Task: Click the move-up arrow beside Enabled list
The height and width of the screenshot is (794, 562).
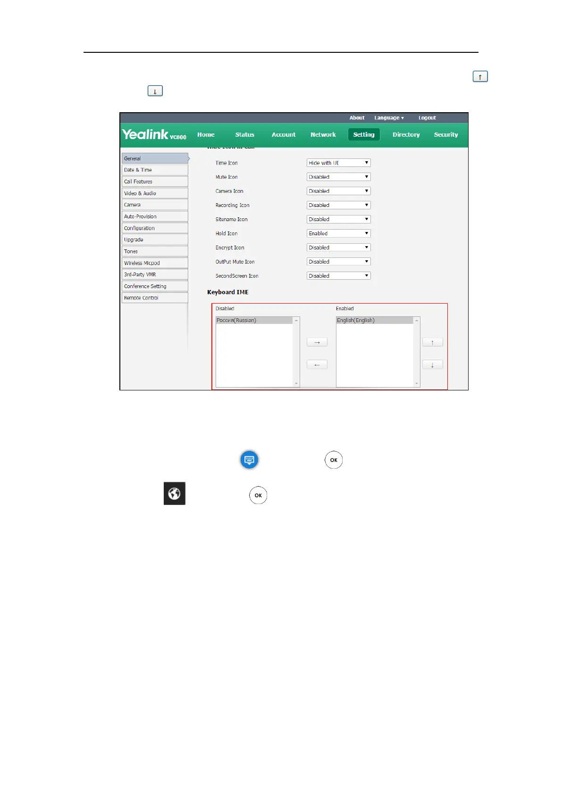Action: click(x=432, y=342)
